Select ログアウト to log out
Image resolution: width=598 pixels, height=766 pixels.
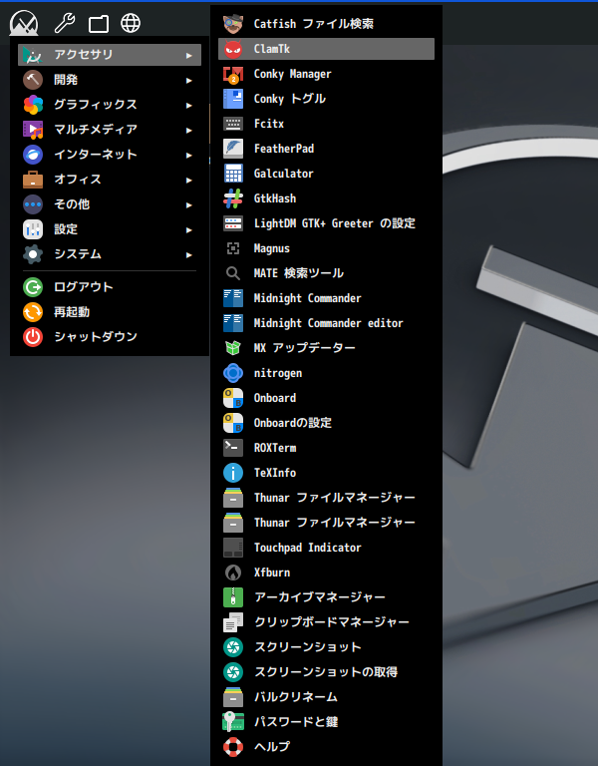coord(110,287)
